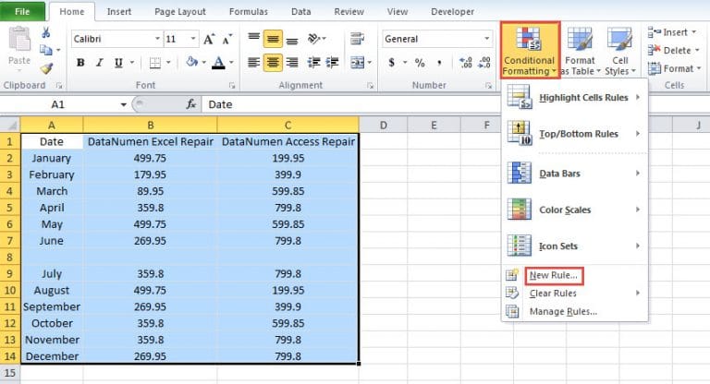Click the Insert Function fx button
710x384 pixels.
(x=191, y=104)
